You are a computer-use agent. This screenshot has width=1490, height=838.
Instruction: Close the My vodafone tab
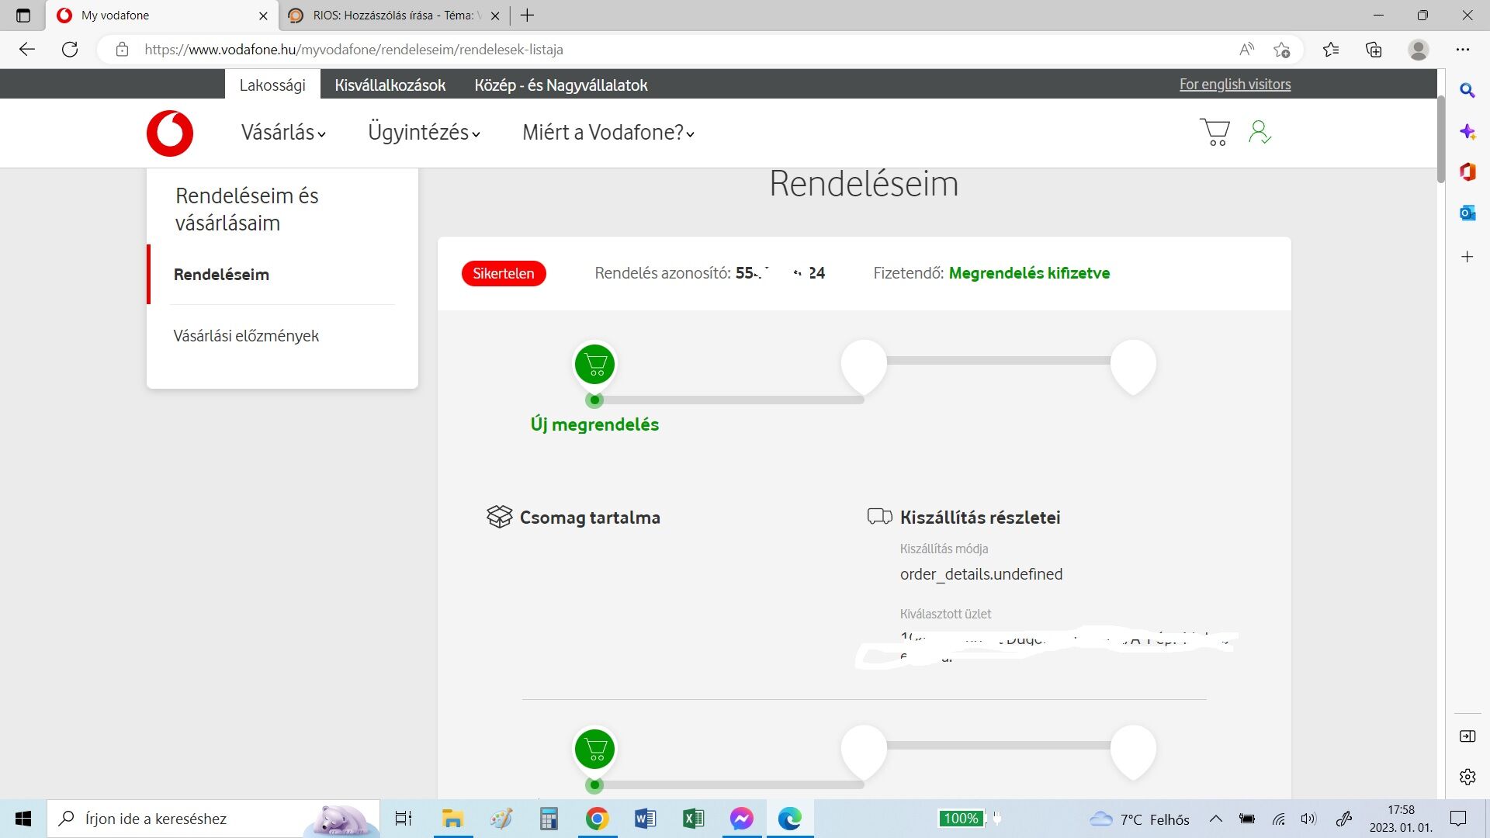[263, 16]
